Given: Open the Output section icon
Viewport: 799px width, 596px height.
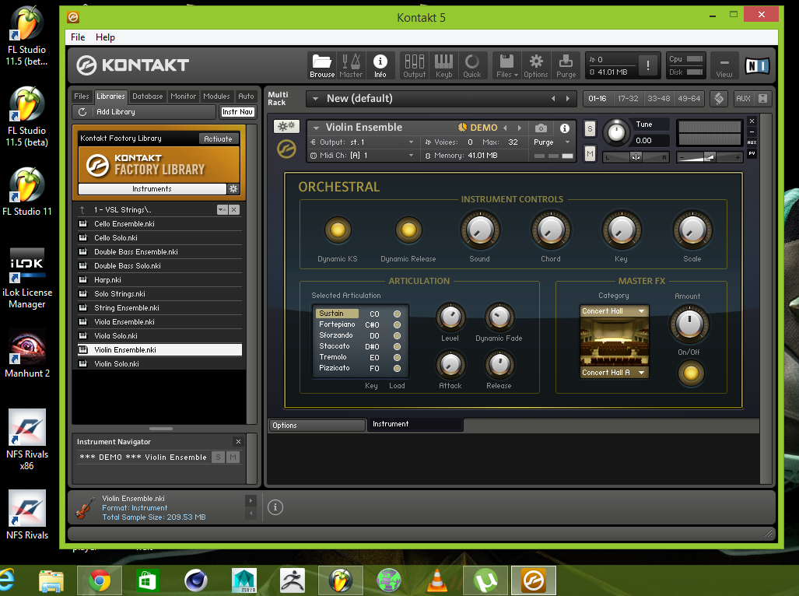Looking at the screenshot, I should [x=414, y=65].
